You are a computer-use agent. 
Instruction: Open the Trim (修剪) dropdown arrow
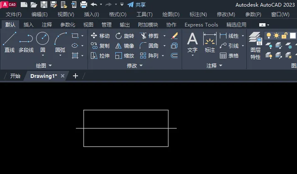(164, 36)
